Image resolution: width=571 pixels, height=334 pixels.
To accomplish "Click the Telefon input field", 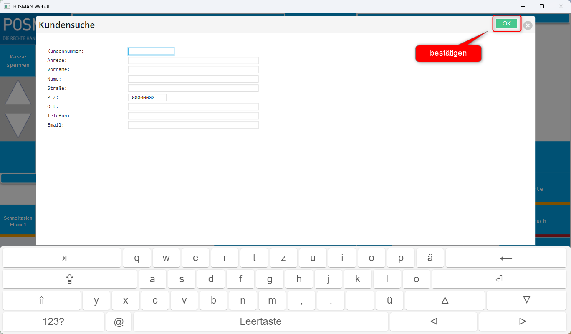I will tap(193, 116).
